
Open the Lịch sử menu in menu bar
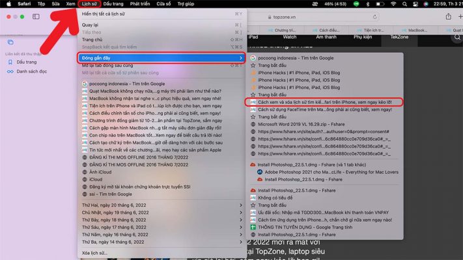89,4
